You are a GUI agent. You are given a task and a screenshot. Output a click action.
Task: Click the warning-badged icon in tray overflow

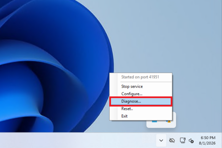[x=168, y=121]
